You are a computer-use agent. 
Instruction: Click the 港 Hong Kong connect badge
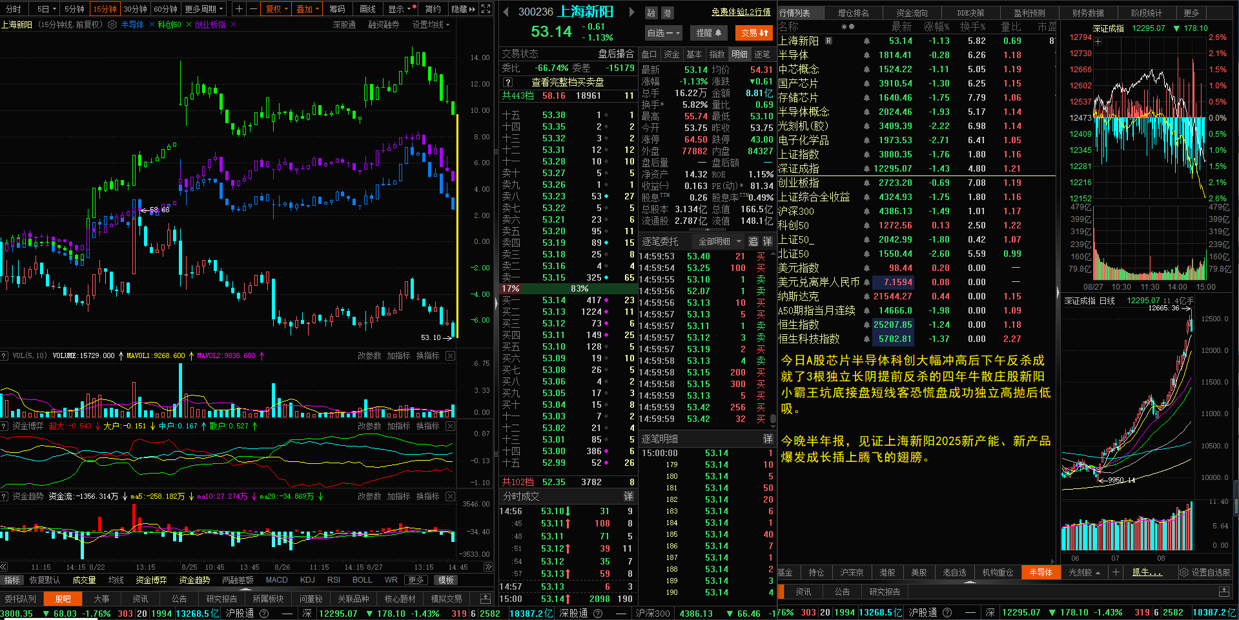tap(667, 12)
